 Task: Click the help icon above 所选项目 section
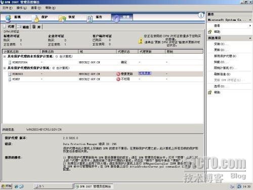pyautogui.click(x=209, y=32)
